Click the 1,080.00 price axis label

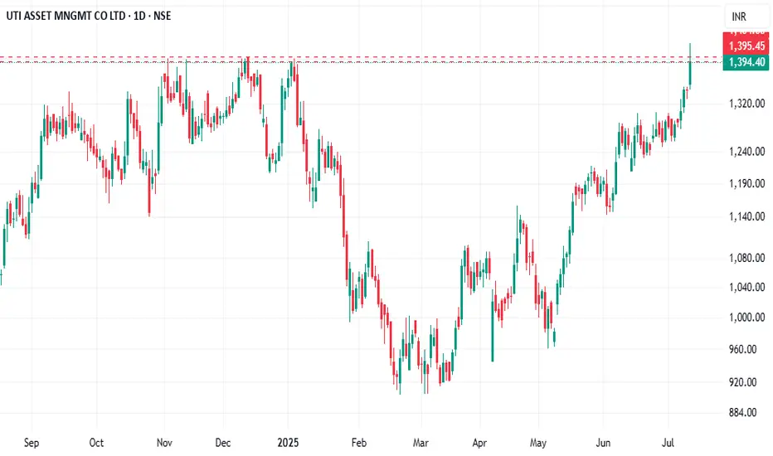(x=745, y=258)
